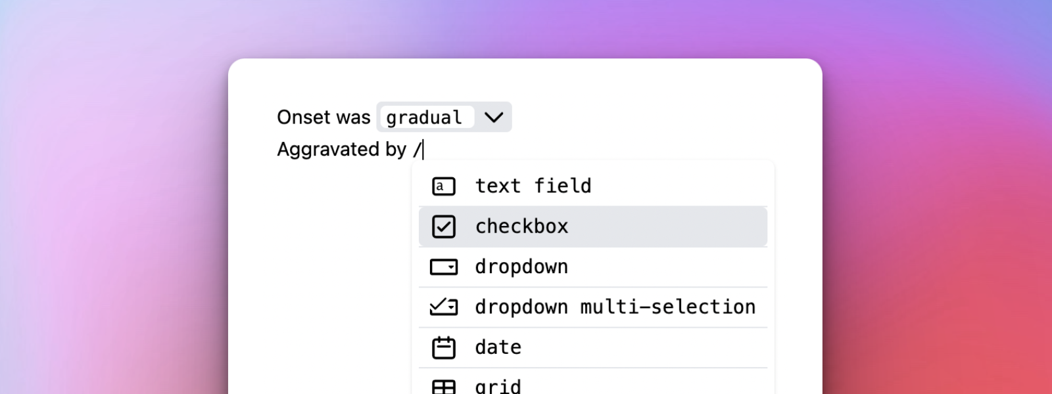
Task: Click the dropdown multi-selection icon
Action: (443, 307)
